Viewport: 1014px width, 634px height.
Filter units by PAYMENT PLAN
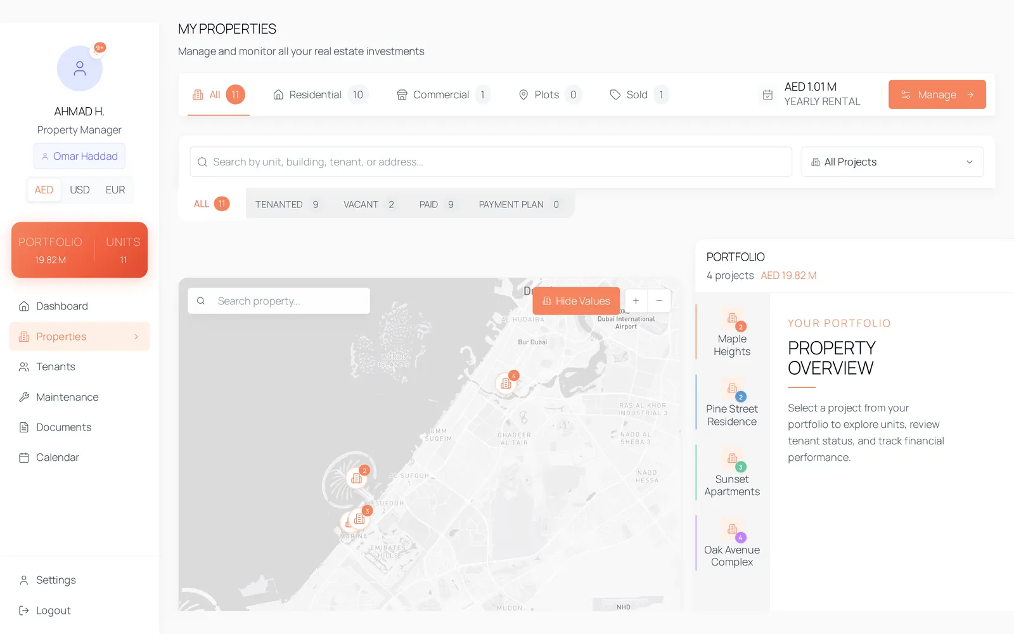point(519,204)
